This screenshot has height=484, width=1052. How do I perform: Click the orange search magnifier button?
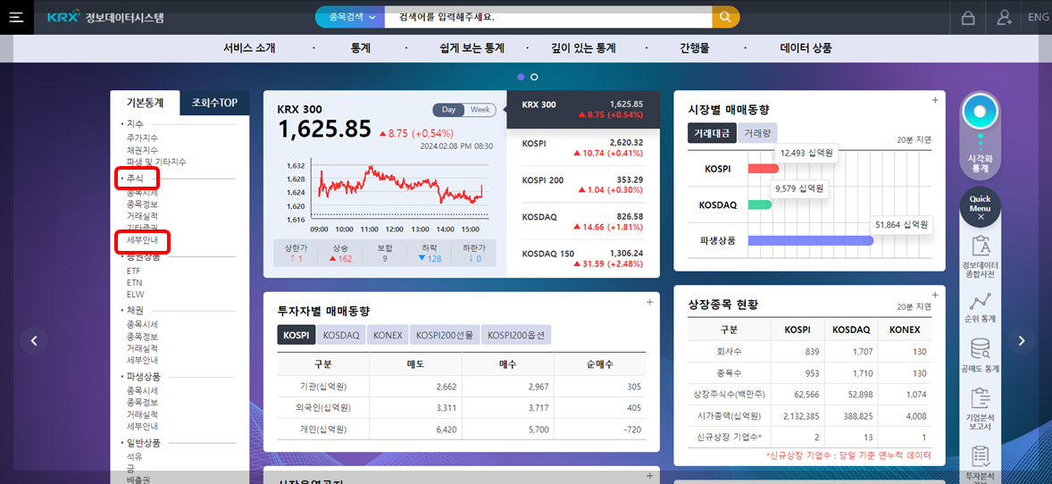click(x=725, y=17)
